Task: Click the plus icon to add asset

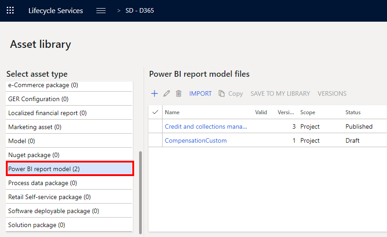Action: click(x=154, y=93)
